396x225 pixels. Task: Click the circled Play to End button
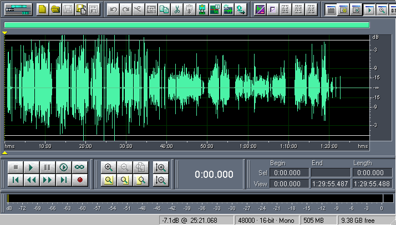pos(63,167)
